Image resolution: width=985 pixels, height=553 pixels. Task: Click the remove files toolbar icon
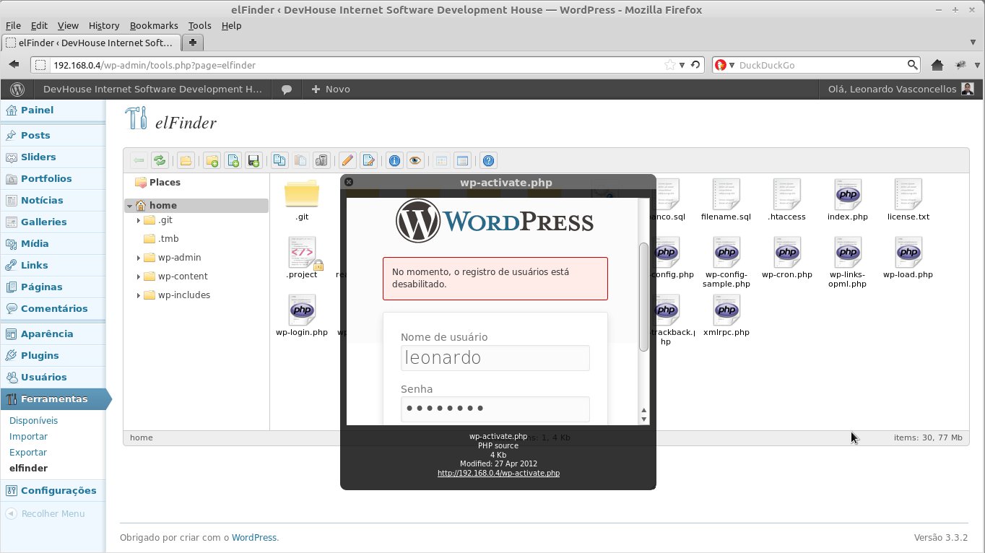click(321, 161)
